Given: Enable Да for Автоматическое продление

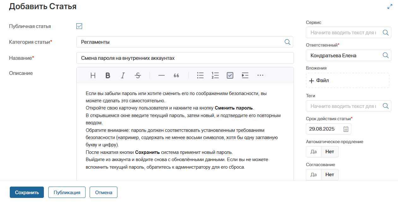Looking at the screenshot, I should tap(313, 151).
